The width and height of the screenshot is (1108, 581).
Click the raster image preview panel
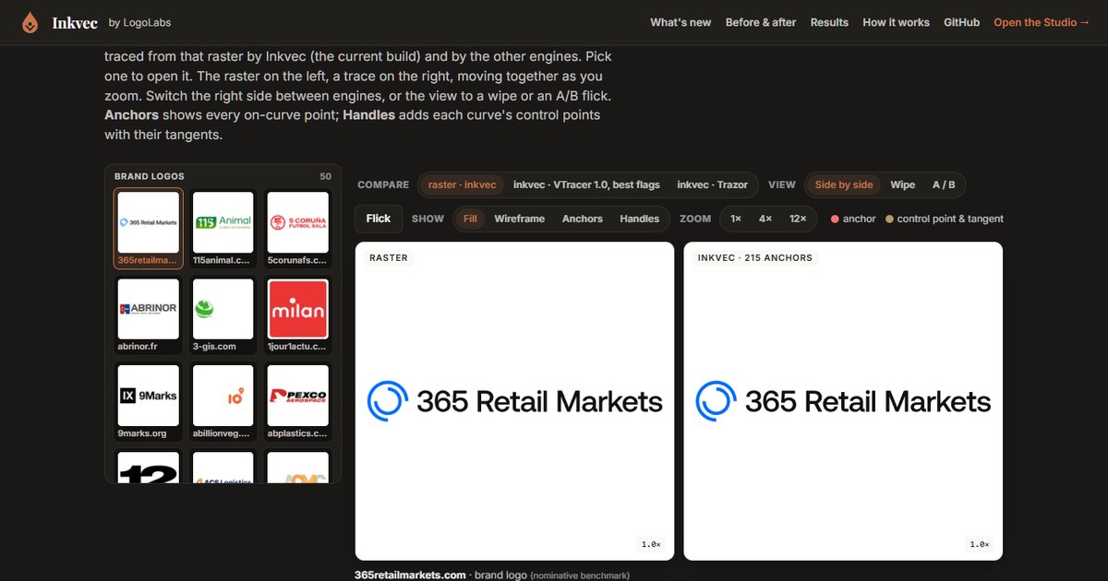(514, 401)
